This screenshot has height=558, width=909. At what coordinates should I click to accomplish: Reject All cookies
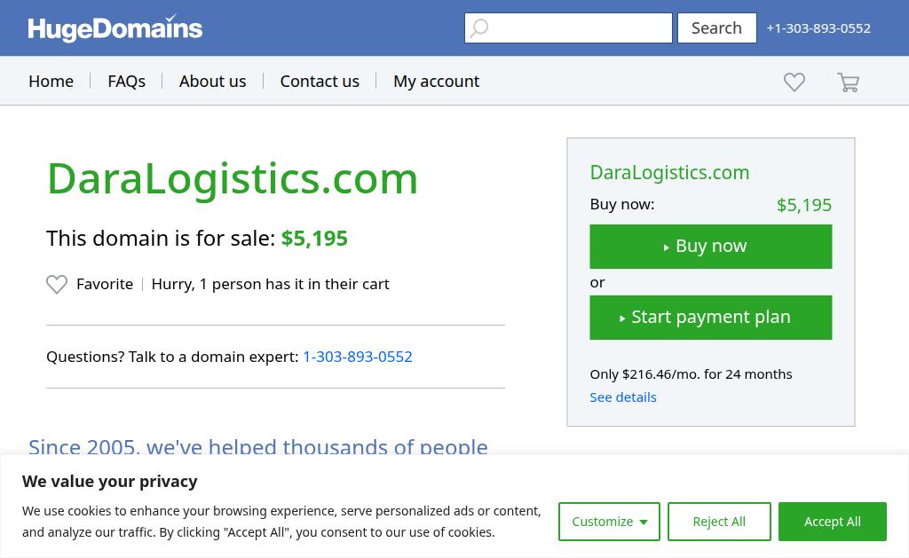coord(719,522)
